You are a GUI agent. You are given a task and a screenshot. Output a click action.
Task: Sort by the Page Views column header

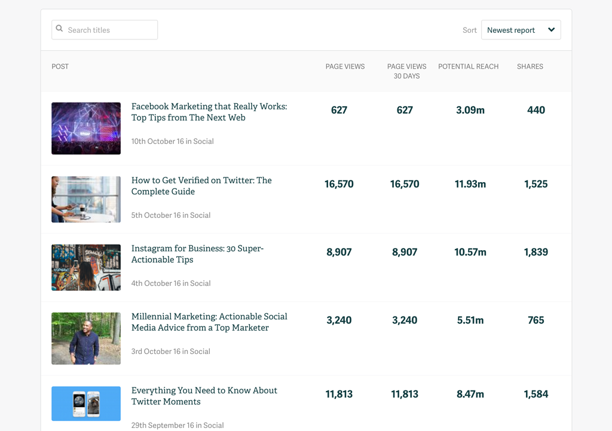(x=345, y=66)
